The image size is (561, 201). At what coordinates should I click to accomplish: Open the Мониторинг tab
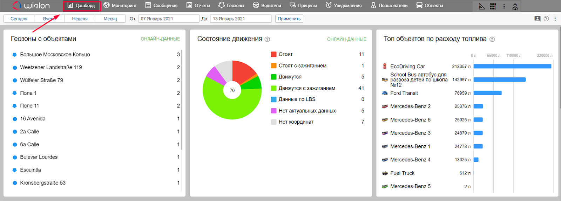[120, 6]
